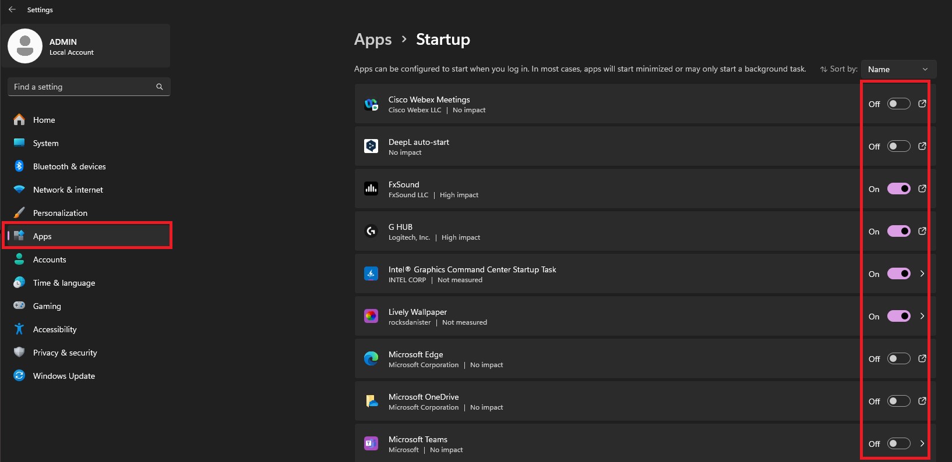Image resolution: width=952 pixels, height=462 pixels.
Task: Expand Lively Wallpaper row chevron
Action: tap(922, 316)
